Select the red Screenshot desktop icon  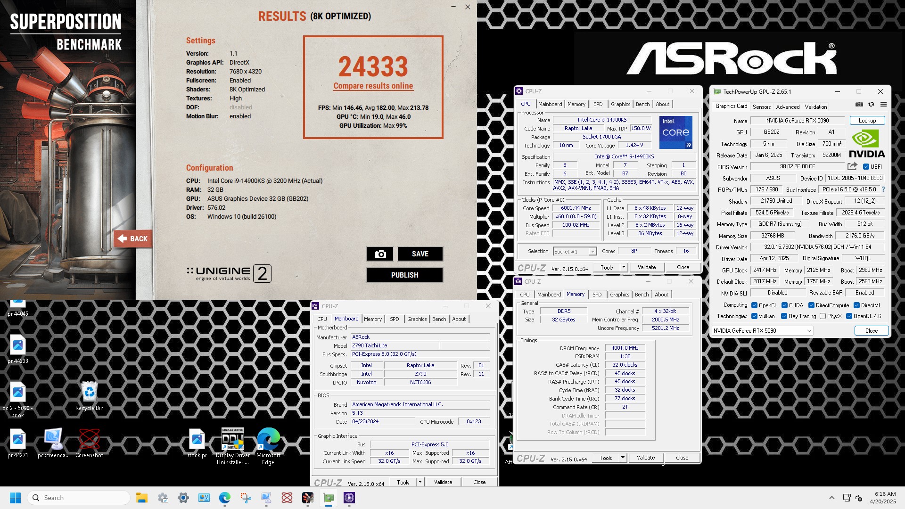tap(89, 443)
